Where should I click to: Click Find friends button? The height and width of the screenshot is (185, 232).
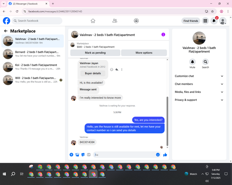click(191, 21)
